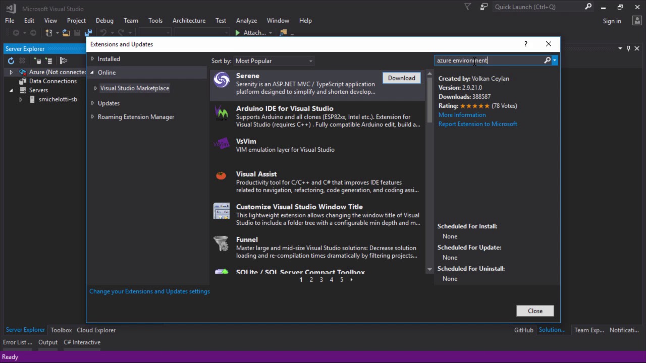Click the Azure cloud icon in Server Explorer

23,72
